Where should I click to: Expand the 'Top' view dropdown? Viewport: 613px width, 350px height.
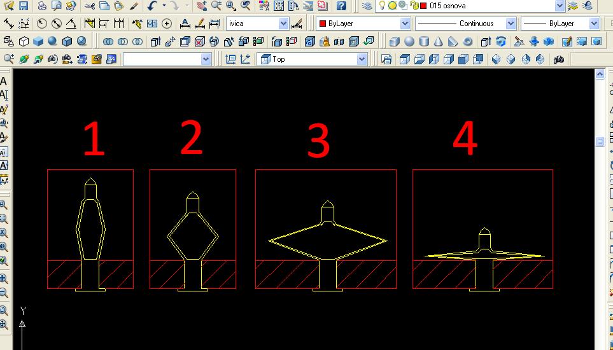[x=362, y=59]
